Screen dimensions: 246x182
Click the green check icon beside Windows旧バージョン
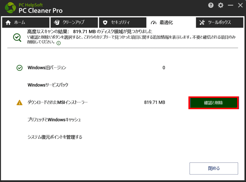[x=20, y=68]
